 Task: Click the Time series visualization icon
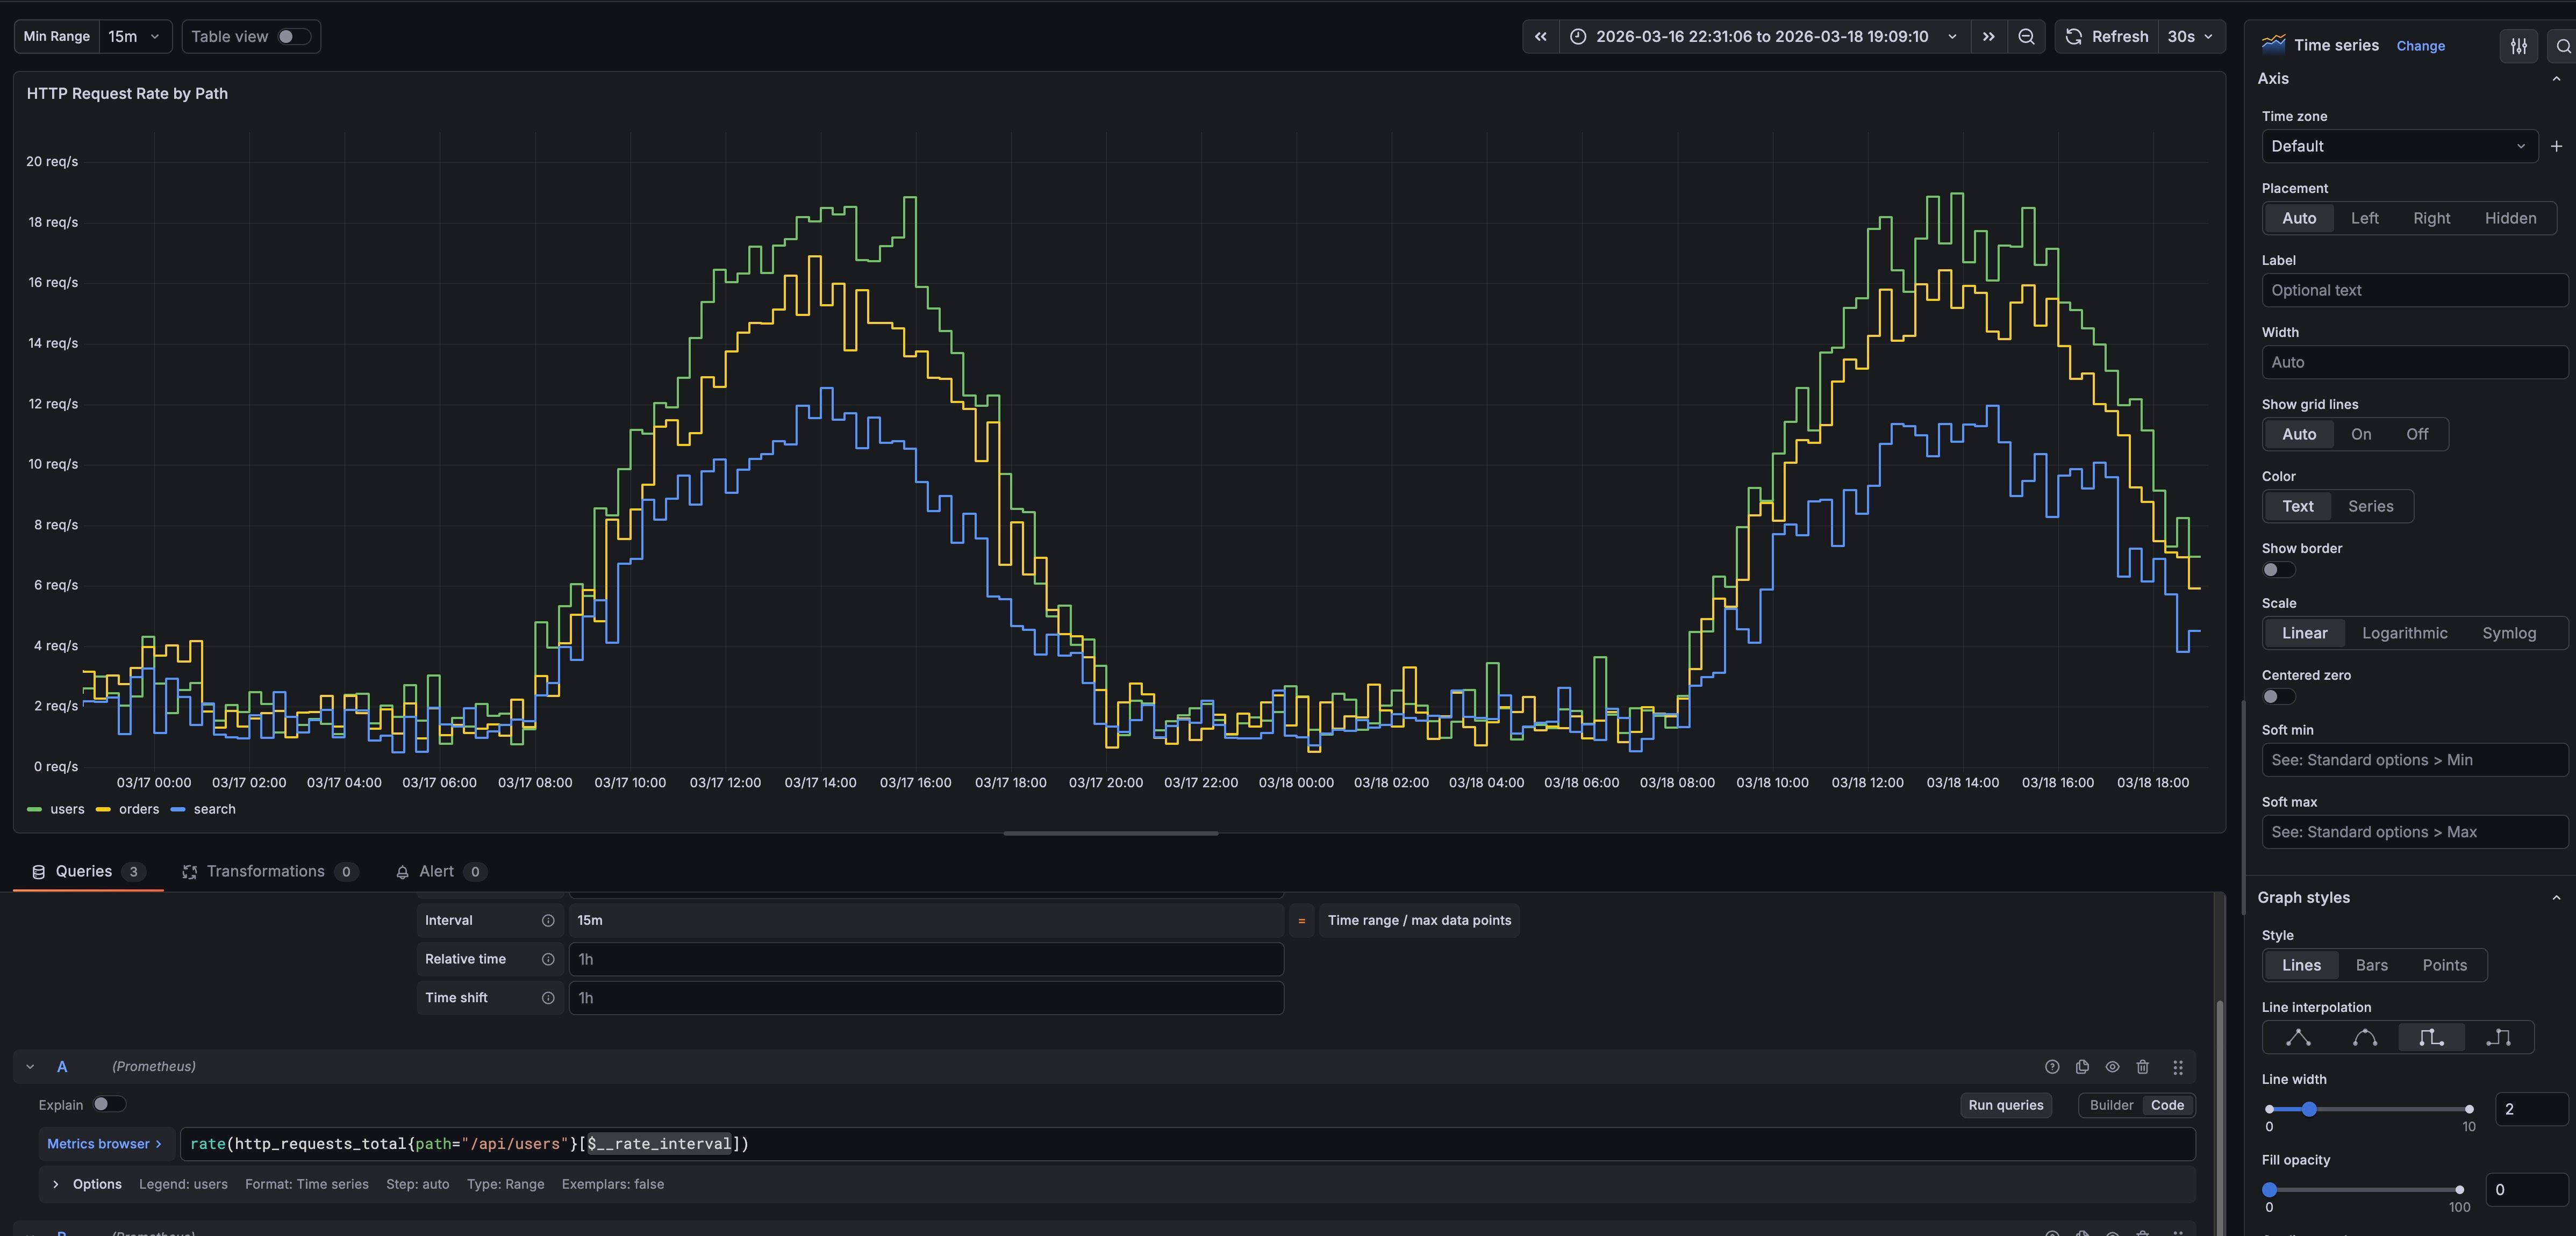click(2273, 44)
